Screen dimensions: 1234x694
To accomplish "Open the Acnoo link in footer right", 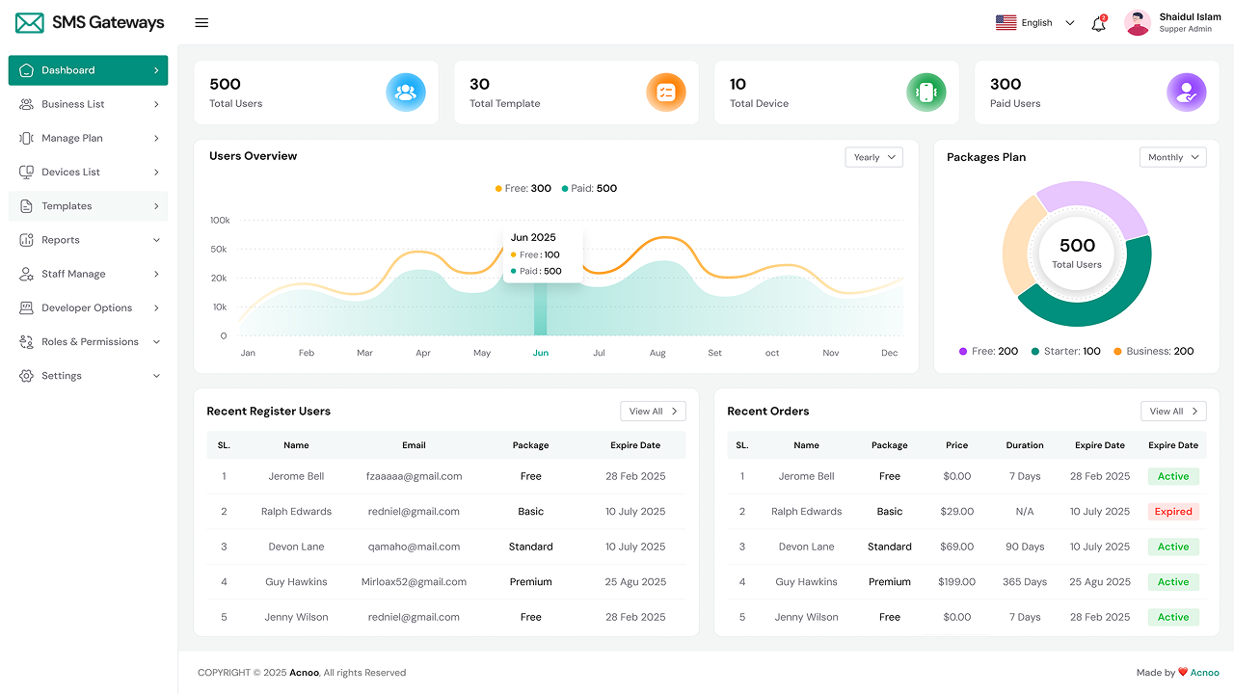I will click(1205, 673).
